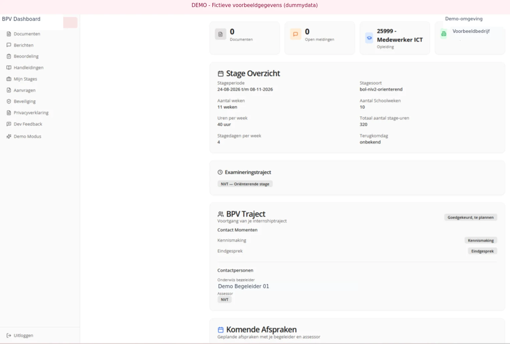
Task: Click the Goedgekeurd, te plannen status badge
Action: click(x=471, y=217)
